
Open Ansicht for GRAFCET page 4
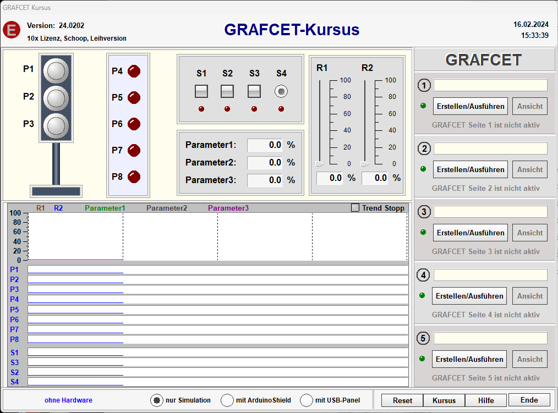coord(530,296)
